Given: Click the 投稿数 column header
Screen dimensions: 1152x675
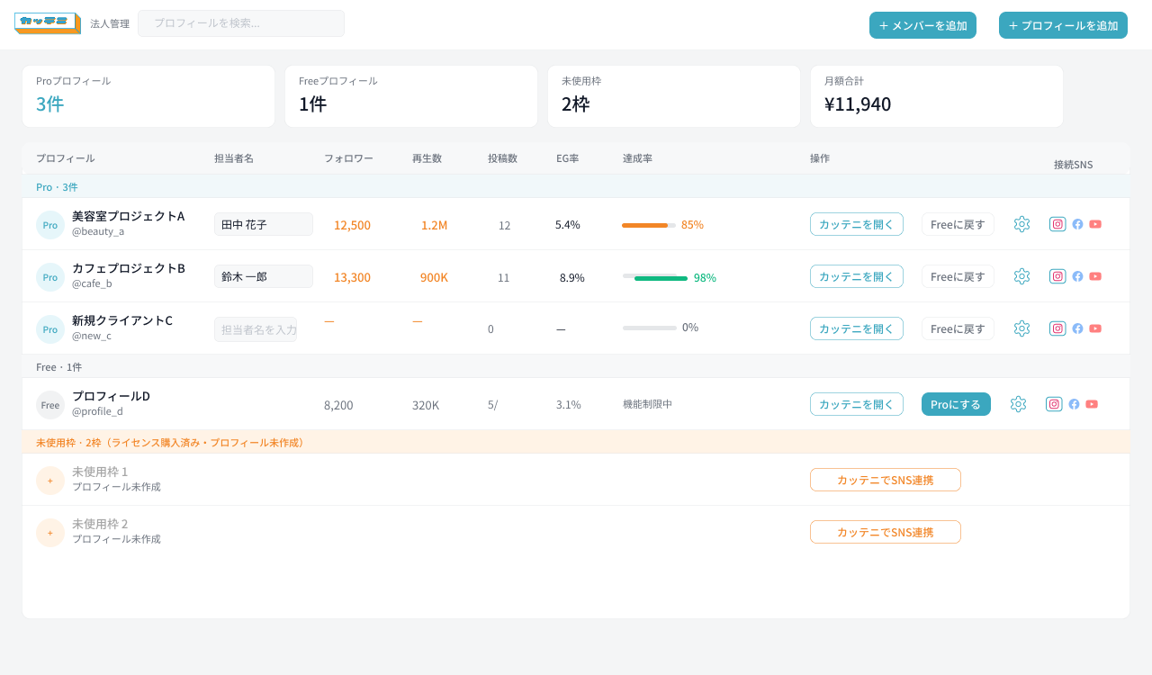Looking at the screenshot, I should click(502, 158).
